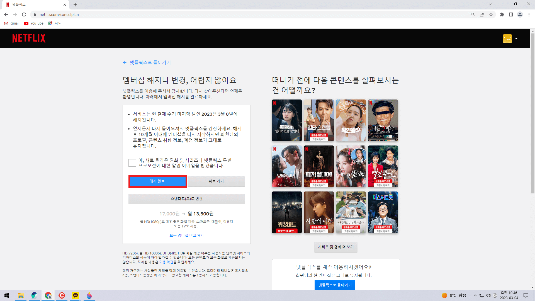Image resolution: width=535 pixels, height=301 pixels.
Task: Open Chrome user profile icon
Action: [x=520, y=14]
